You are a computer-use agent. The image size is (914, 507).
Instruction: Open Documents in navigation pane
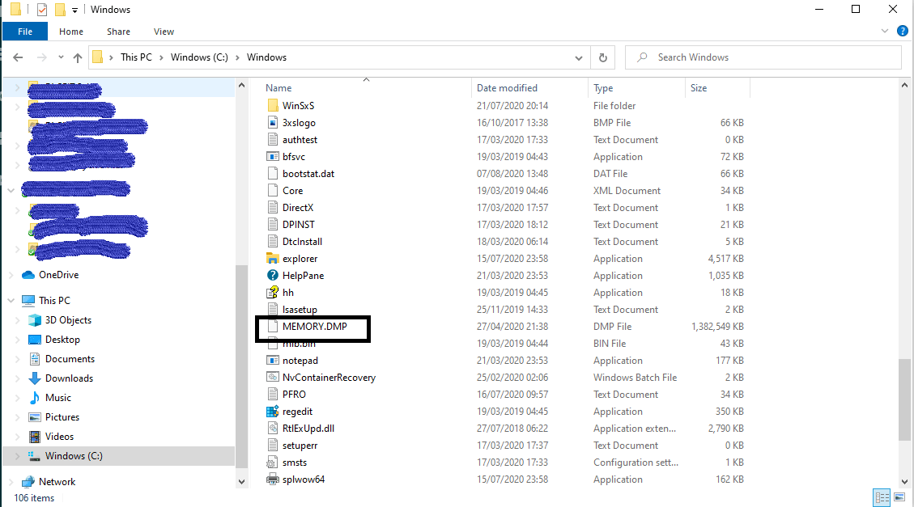70,359
